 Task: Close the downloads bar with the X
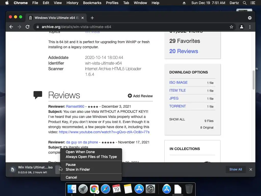point(251,169)
